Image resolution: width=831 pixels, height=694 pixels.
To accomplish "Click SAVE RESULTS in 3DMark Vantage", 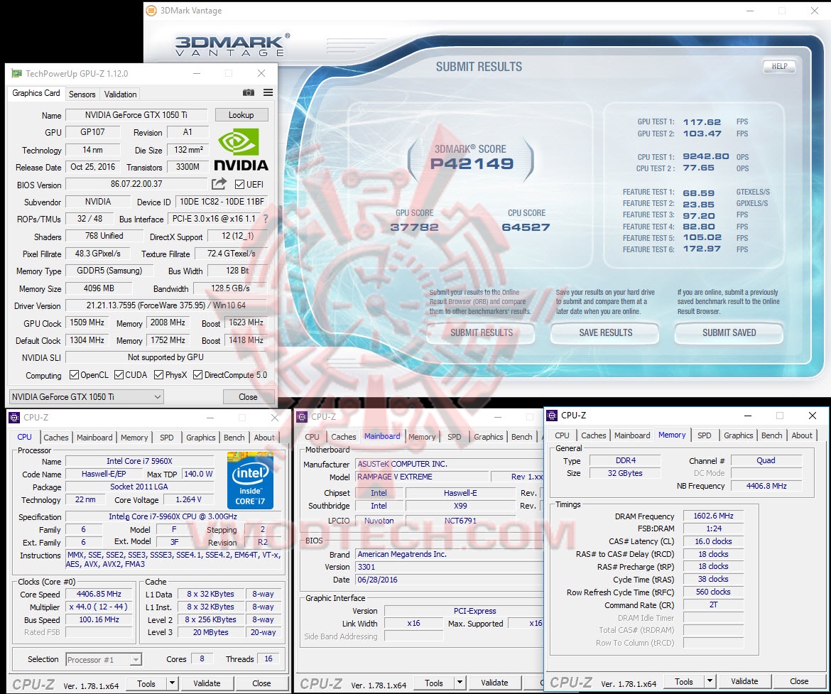I will [606, 333].
